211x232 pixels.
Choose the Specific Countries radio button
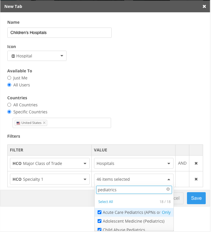[9, 112]
